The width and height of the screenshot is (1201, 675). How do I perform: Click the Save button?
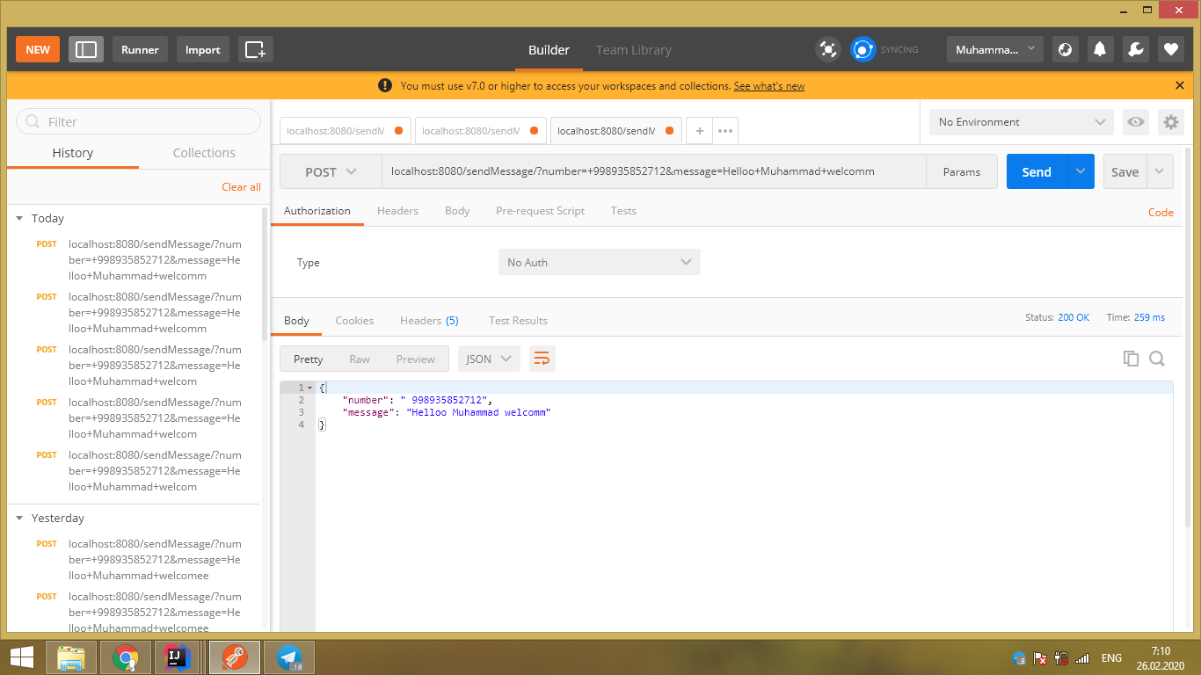click(1125, 172)
